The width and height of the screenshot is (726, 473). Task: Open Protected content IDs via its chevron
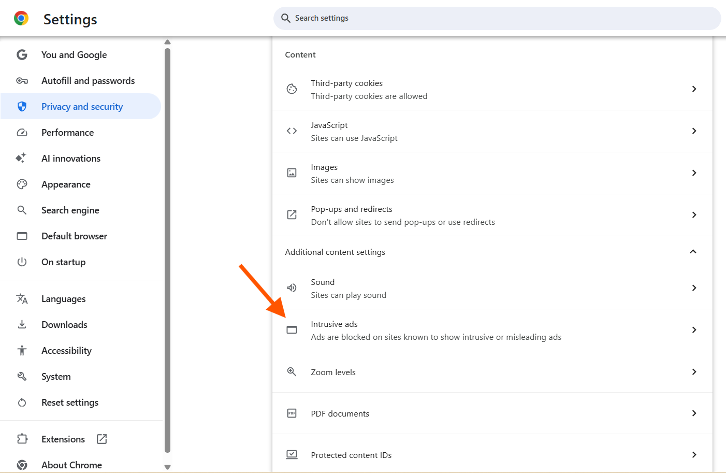click(694, 454)
